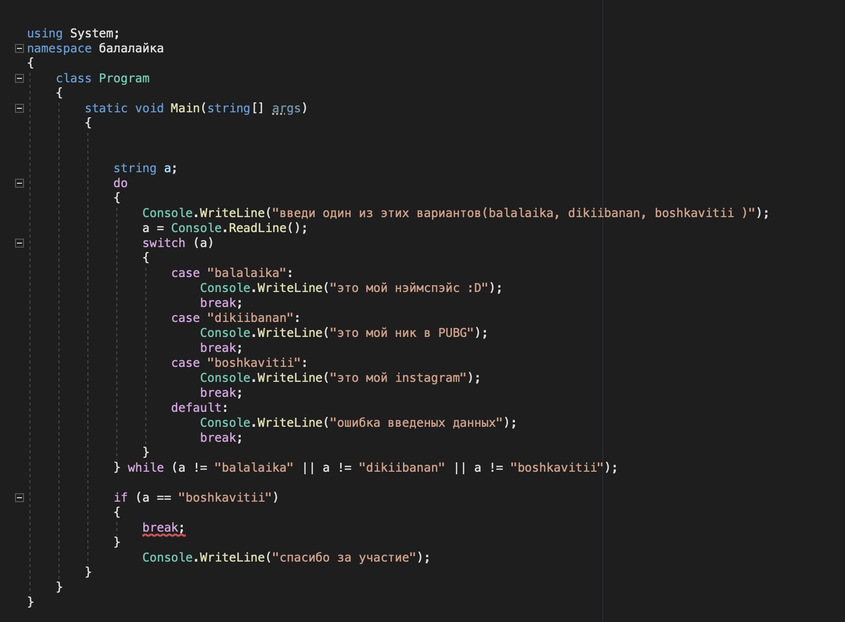Viewport: 845px width, 622px height.
Task: Click the namespace name балалайка
Action: coord(131,48)
